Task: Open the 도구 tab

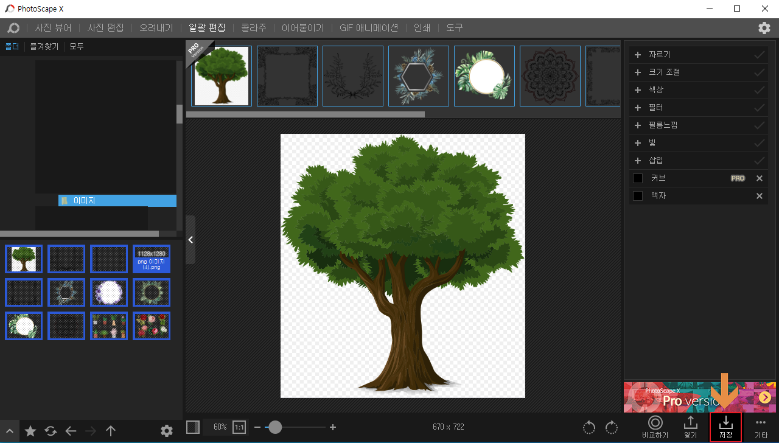Action: pos(454,28)
